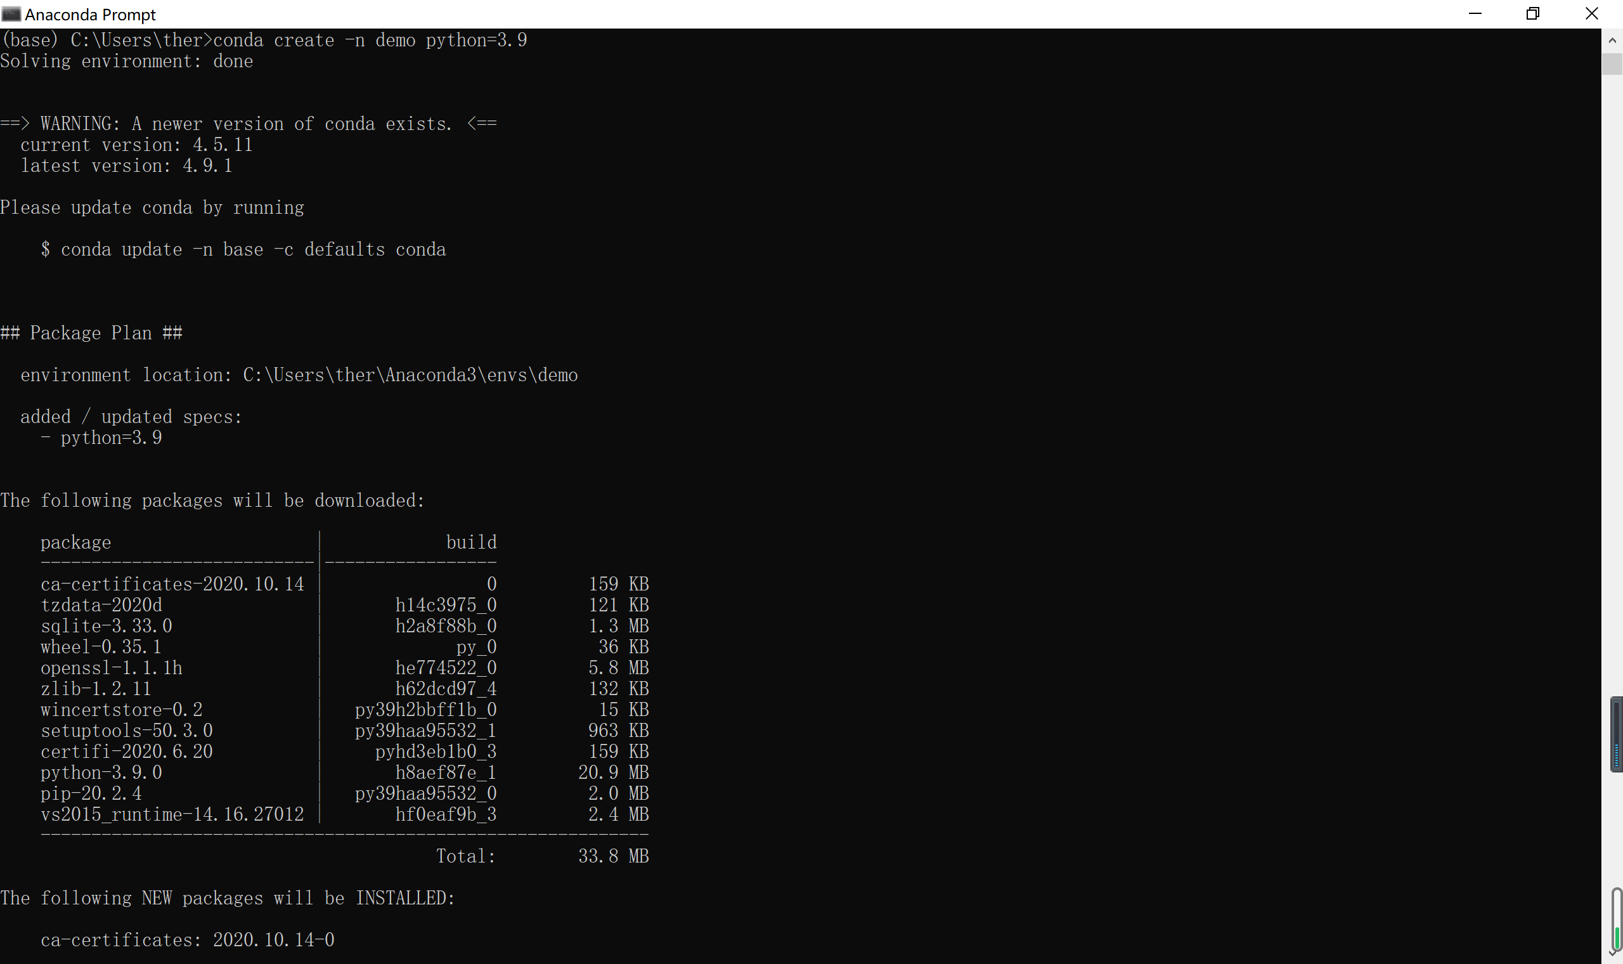1623x964 pixels.
Task: Click 'The following NEW packages will be INSTALLED:' line
Action: click(x=228, y=898)
